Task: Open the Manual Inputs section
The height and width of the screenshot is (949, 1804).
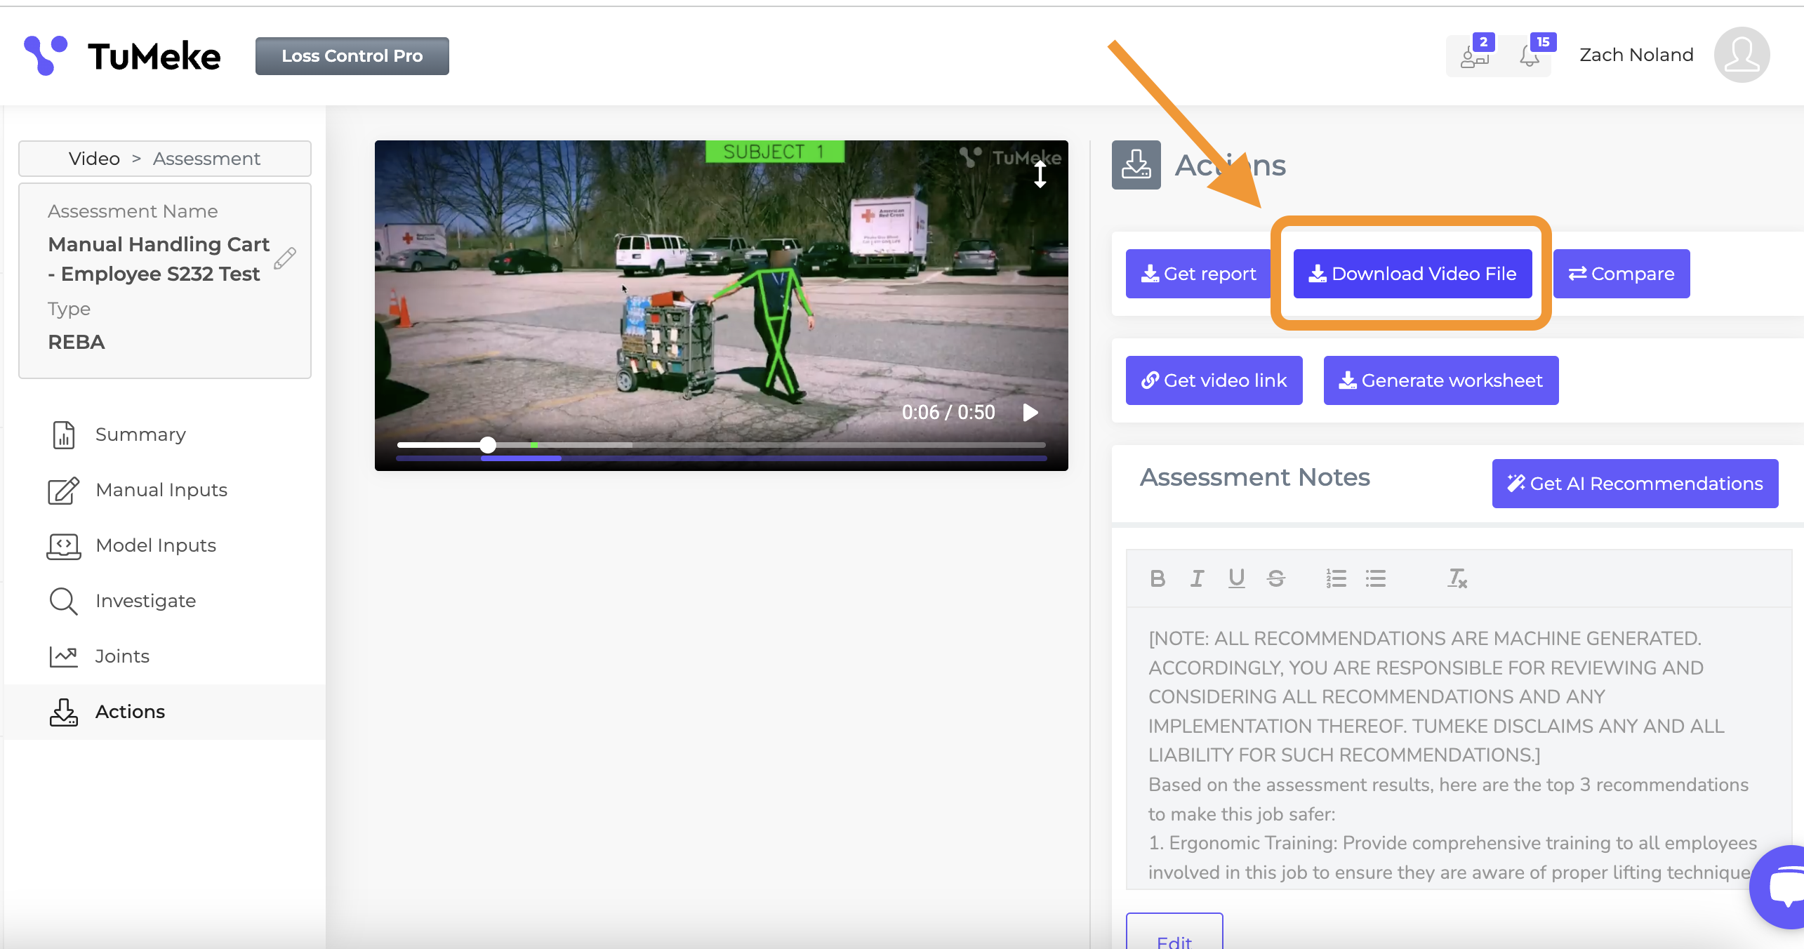Action: click(165, 490)
